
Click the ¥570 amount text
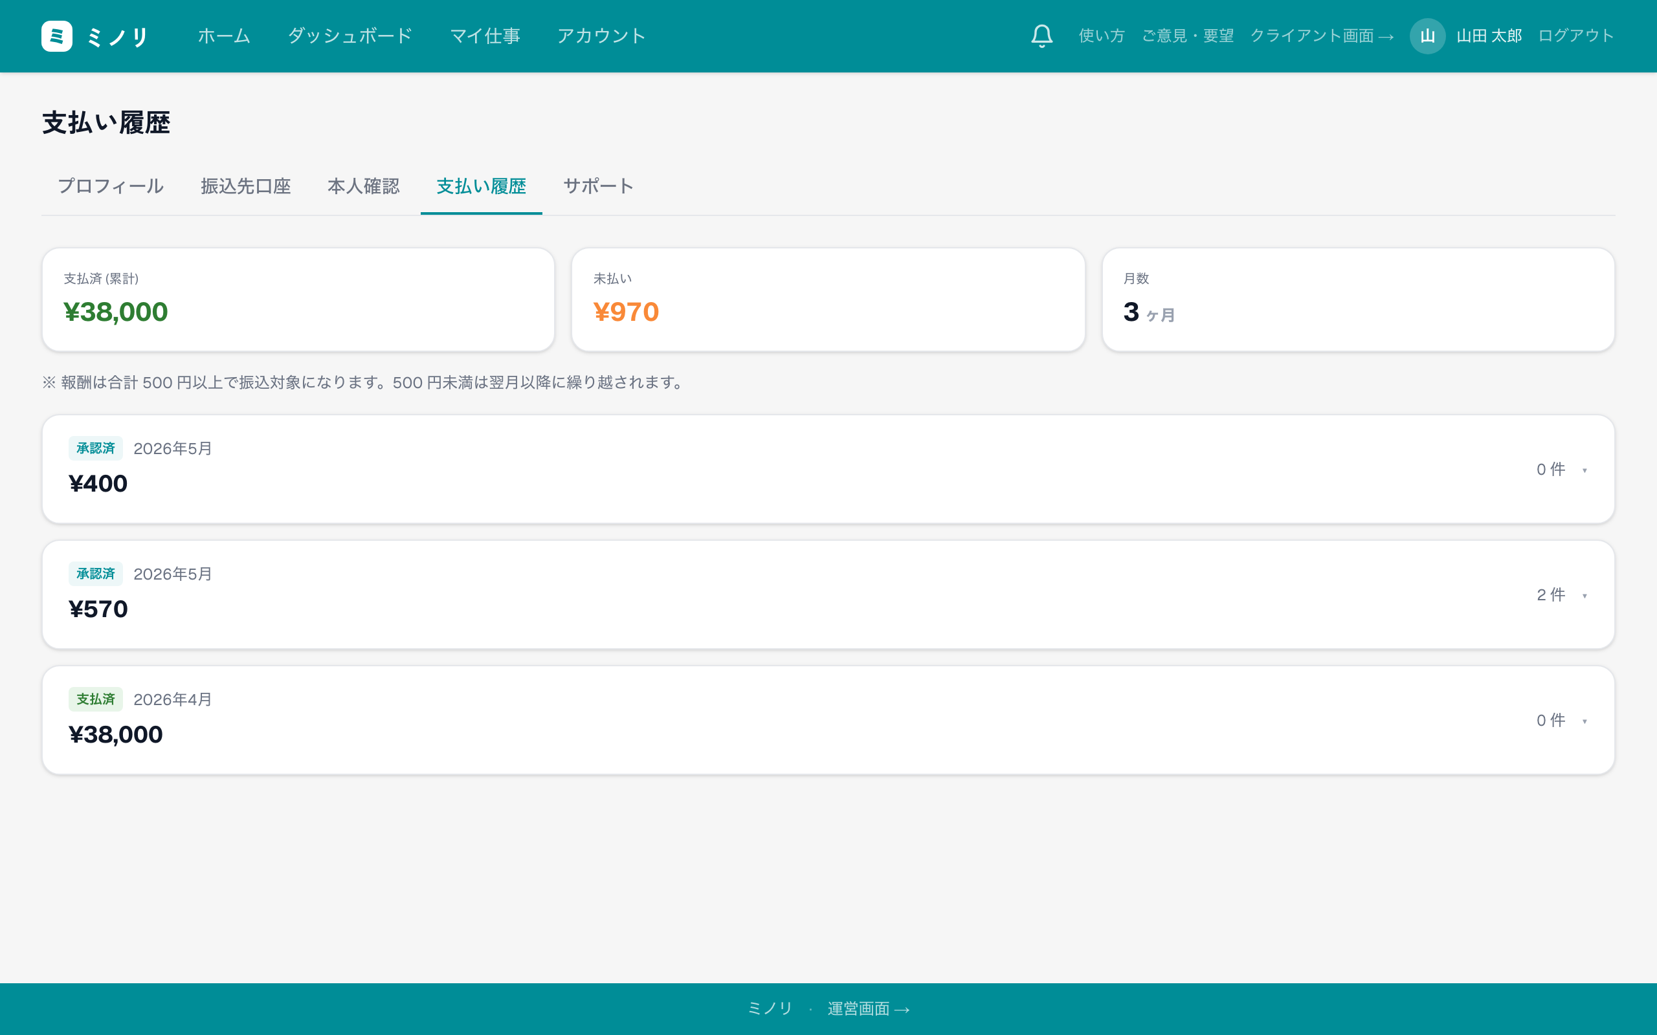(98, 609)
